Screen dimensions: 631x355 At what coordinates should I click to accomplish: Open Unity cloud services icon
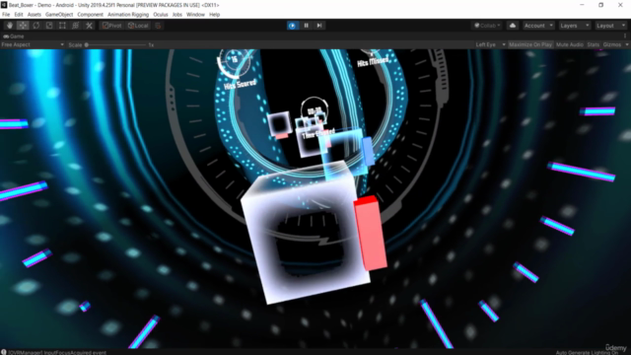(x=513, y=26)
